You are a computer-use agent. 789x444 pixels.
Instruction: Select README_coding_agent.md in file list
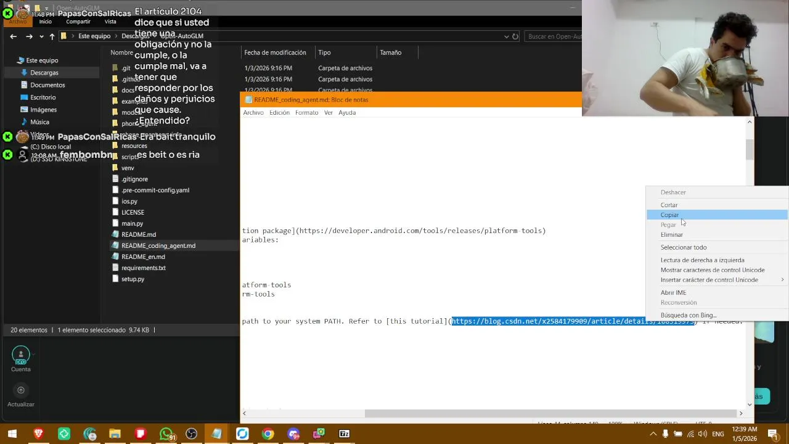click(x=158, y=245)
